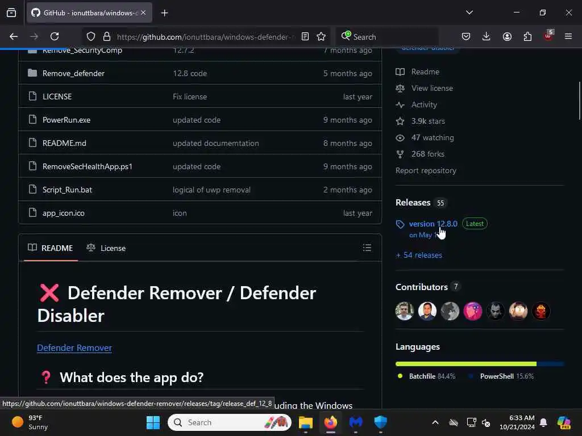Click the Batchfile 84.4% language
The width and height of the screenshot is (582, 436).
coord(426,376)
